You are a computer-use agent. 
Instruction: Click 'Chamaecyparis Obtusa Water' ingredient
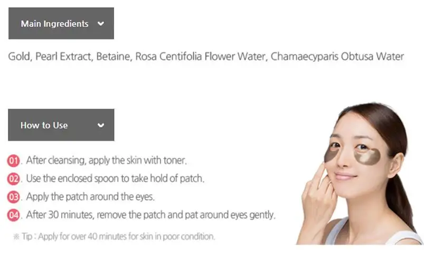(x=337, y=57)
